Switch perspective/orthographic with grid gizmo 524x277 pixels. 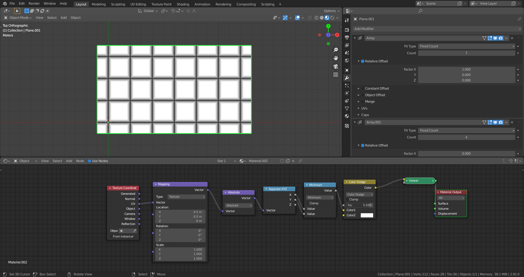point(336,74)
